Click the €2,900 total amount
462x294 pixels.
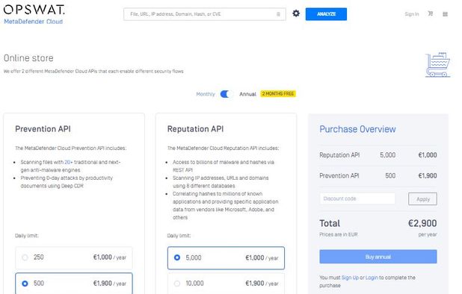click(422, 223)
